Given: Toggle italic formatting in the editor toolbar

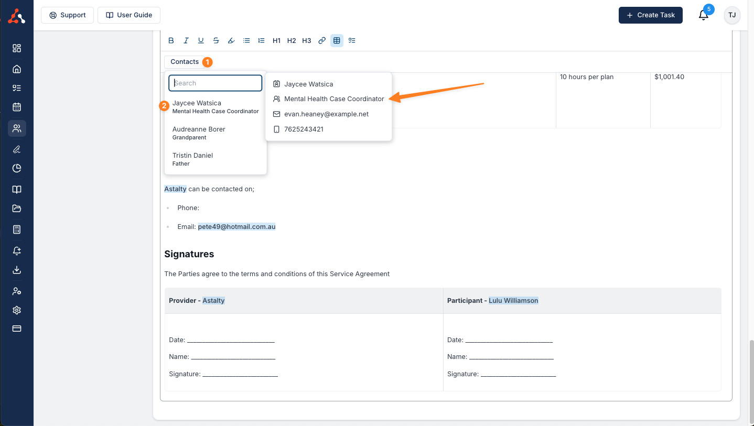Looking at the screenshot, I should (x=186, y=40).
